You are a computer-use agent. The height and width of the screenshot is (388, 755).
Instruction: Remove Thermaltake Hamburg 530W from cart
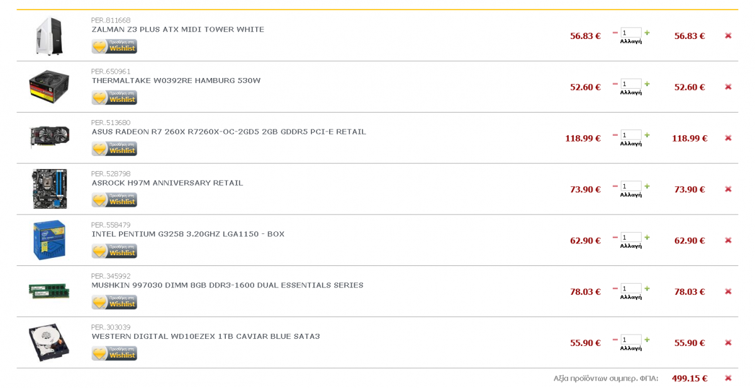tap(728, 87)
